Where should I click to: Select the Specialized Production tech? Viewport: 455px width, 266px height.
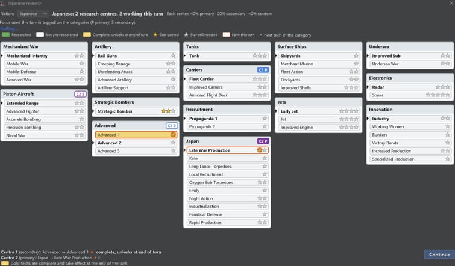[x=410, y=159]
